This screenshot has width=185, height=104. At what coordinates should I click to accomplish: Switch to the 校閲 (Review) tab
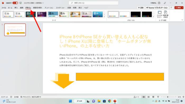point(75,8)
